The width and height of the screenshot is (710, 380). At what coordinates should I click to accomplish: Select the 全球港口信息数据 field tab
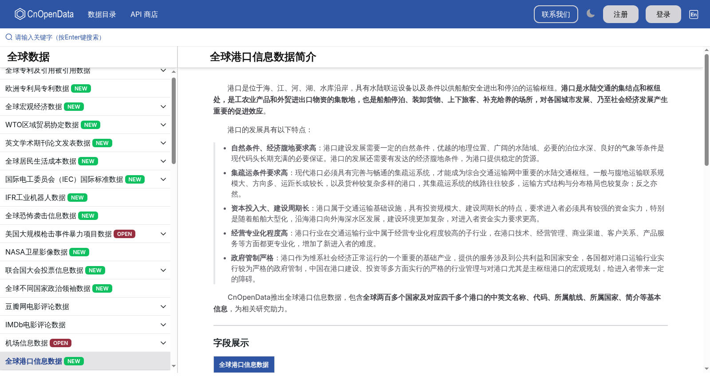(244, 364)
